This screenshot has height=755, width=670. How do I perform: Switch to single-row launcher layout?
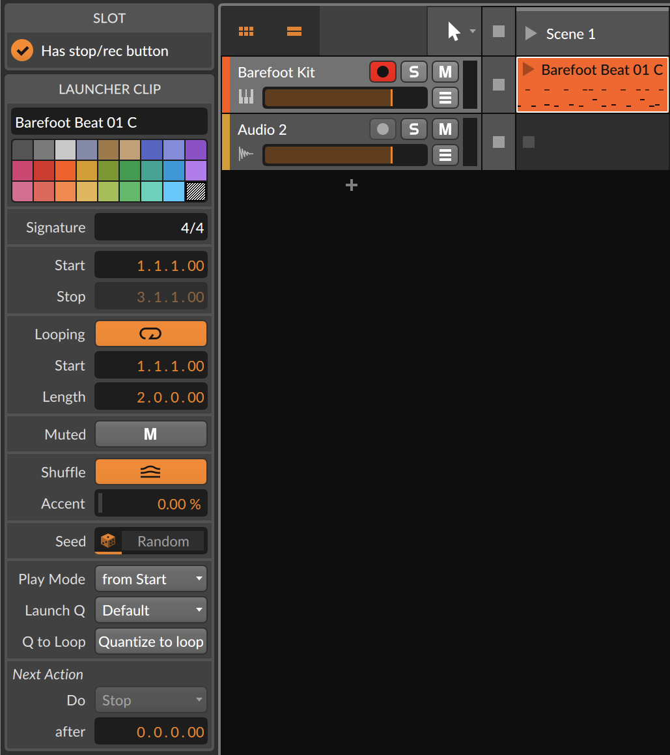point(294,31)
